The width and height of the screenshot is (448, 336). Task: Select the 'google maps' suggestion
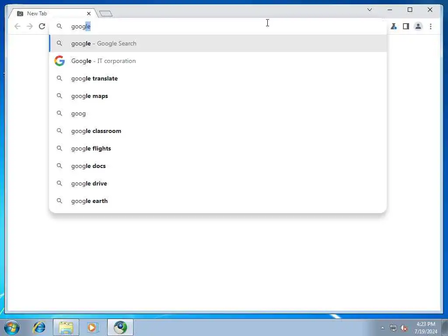click(218, 96)
